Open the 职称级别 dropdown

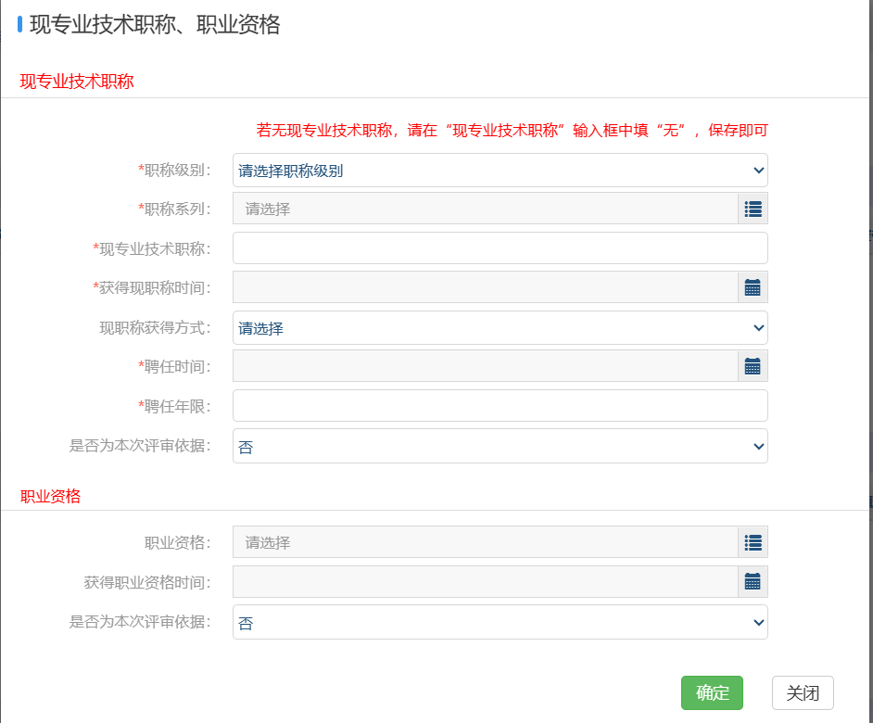coord(500,170)
